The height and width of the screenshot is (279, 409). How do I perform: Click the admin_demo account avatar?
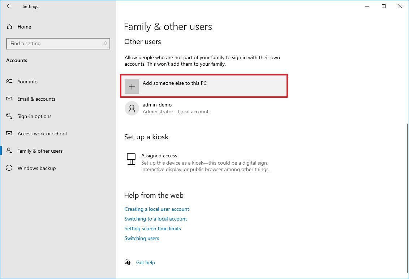[x=132, y=108]
